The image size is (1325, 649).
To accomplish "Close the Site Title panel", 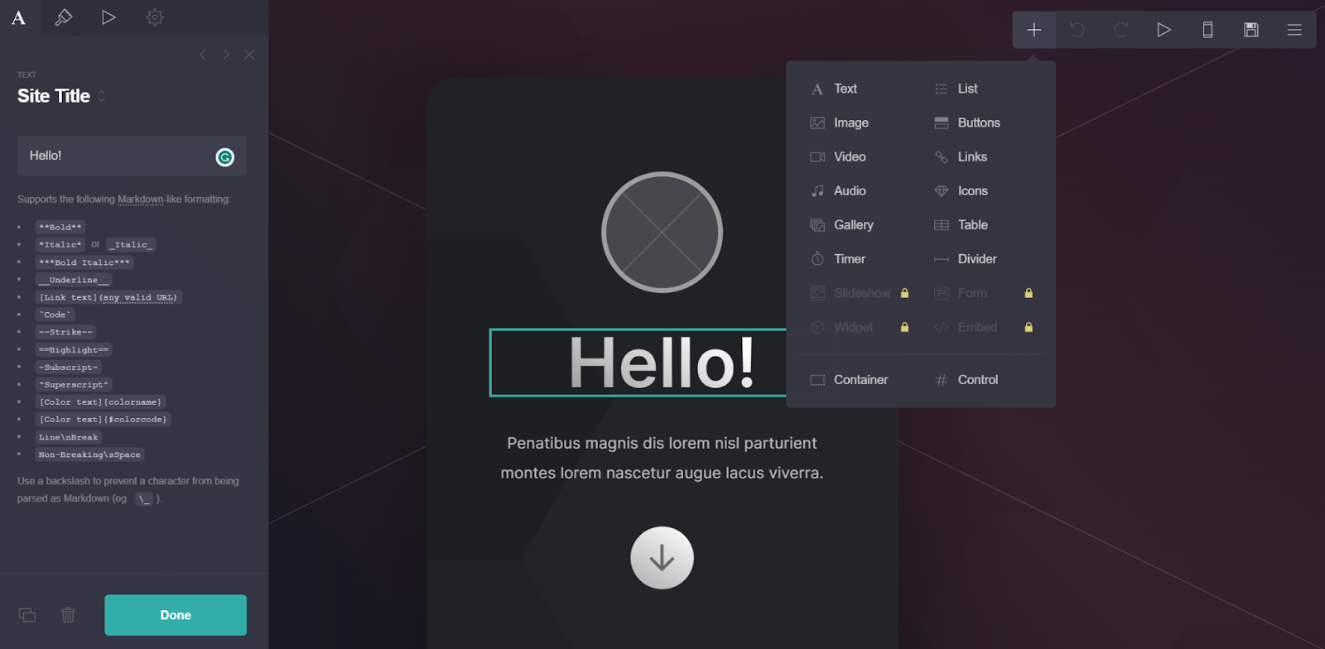I will (249, 55).
